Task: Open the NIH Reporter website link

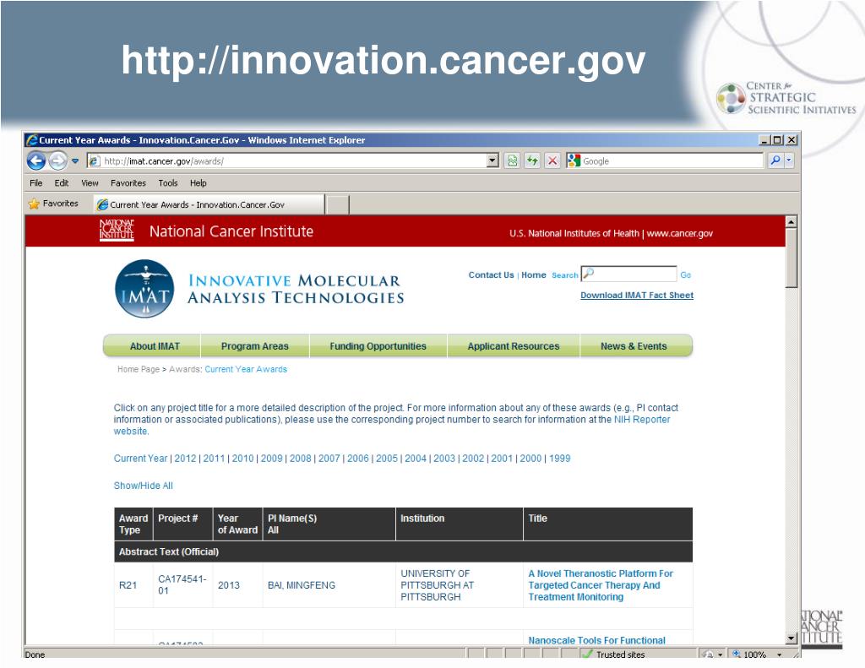Action: [x=642, y=419]
